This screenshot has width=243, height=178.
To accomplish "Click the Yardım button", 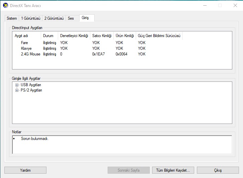I will click(x=25, y=170).
